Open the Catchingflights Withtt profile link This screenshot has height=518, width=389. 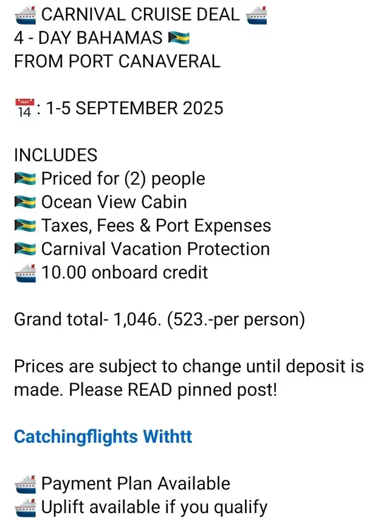tap(103, 437)
